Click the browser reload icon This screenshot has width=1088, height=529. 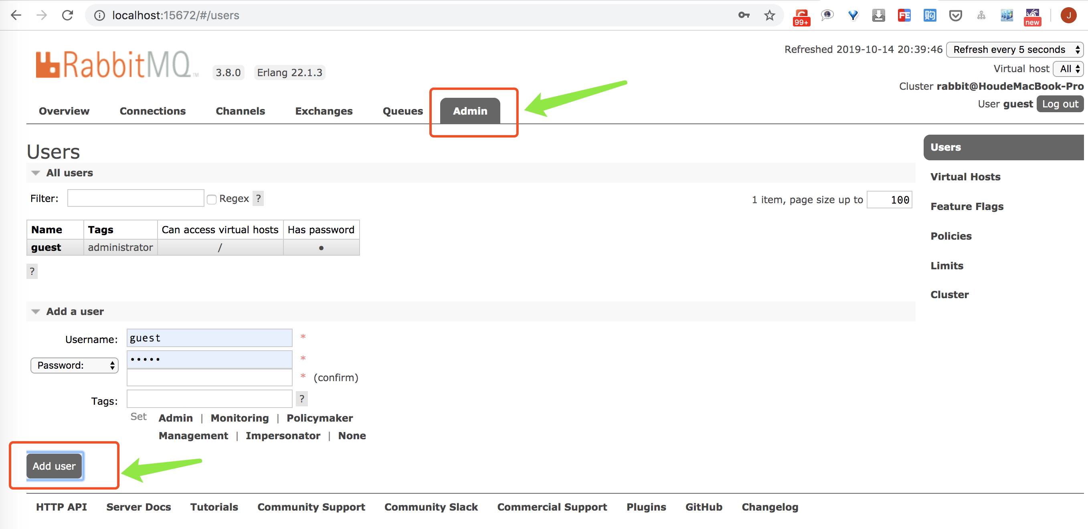click(68, 16)
